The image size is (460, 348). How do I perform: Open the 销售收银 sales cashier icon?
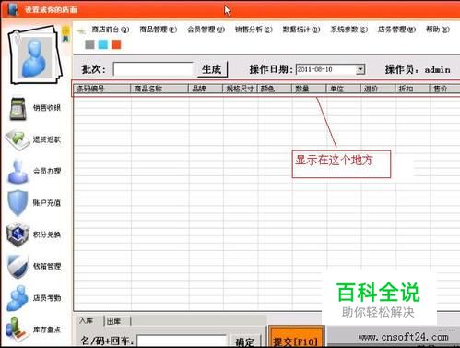coord(18,108)
